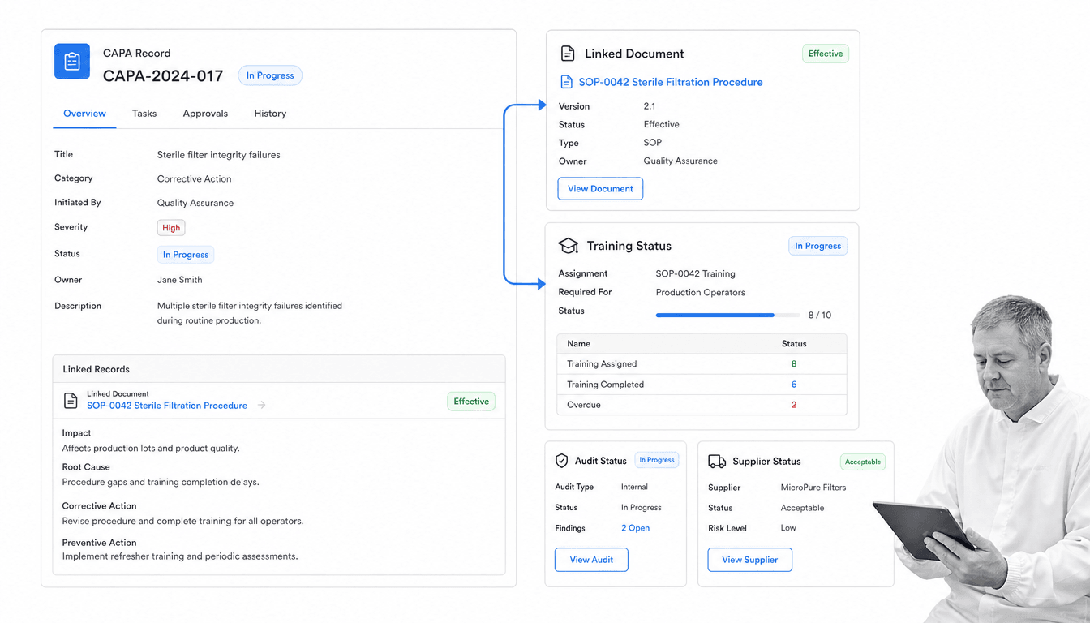Click the In Progress badge beside CAPA-2024-017

(x=270, y=75)
